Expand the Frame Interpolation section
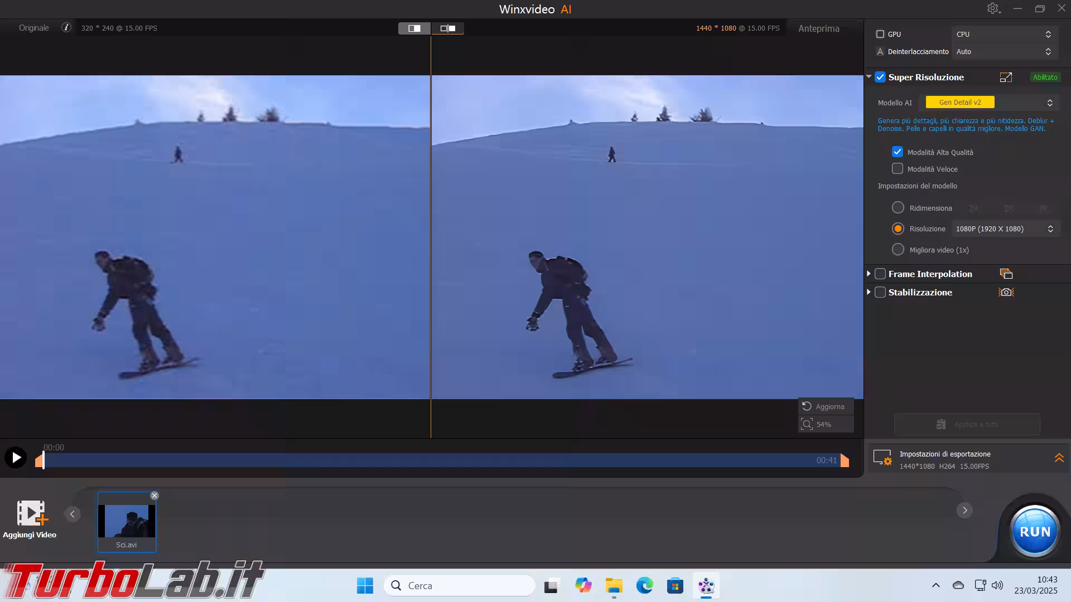 click(x=869, y=274)
